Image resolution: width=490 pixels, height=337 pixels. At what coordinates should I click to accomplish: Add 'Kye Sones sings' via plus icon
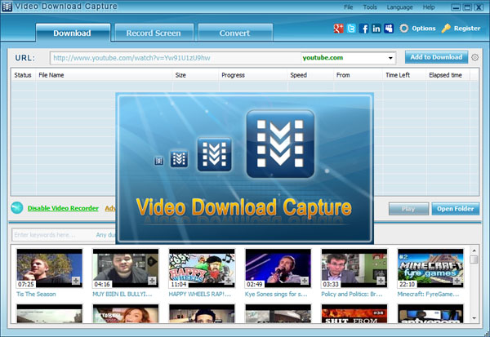coord(305,281)
